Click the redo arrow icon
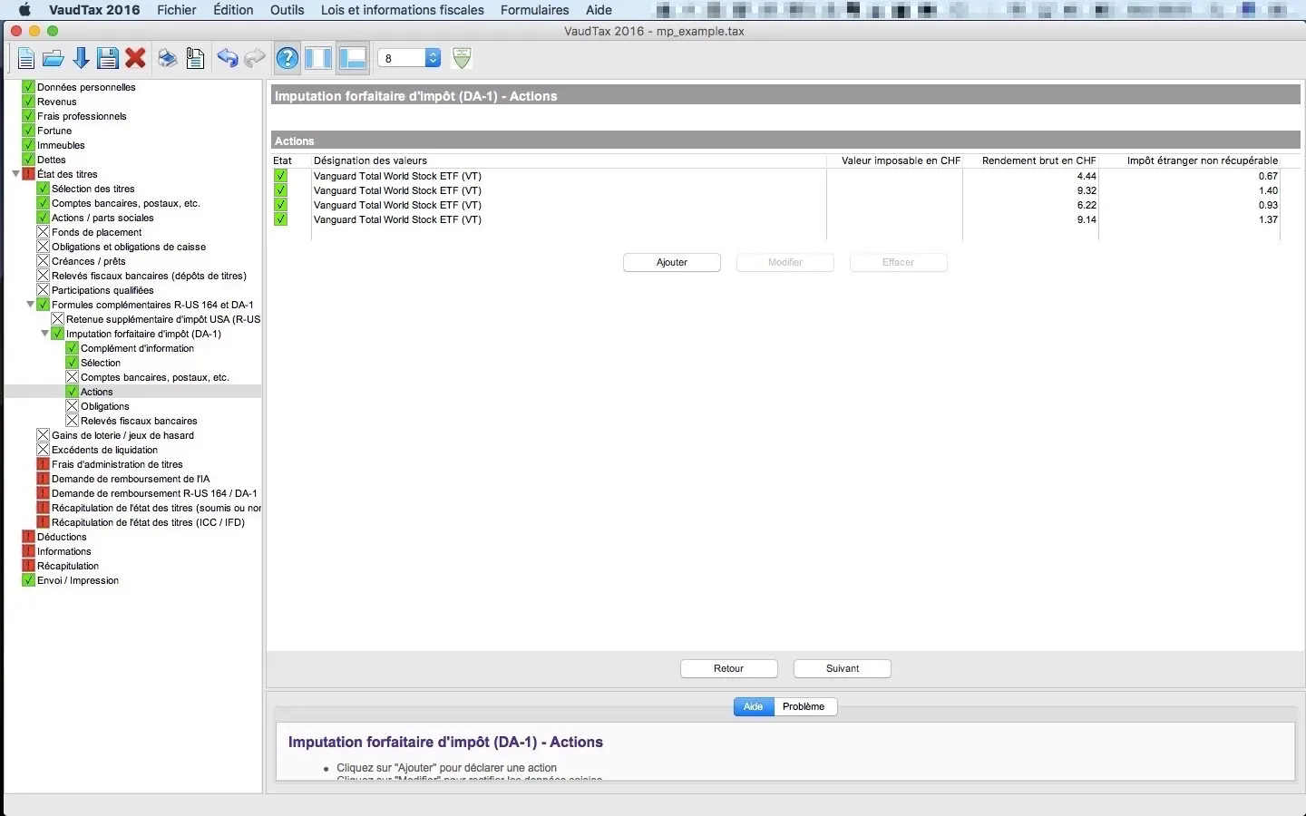This screenshot has height=816, width=1306. coord(255,59)
